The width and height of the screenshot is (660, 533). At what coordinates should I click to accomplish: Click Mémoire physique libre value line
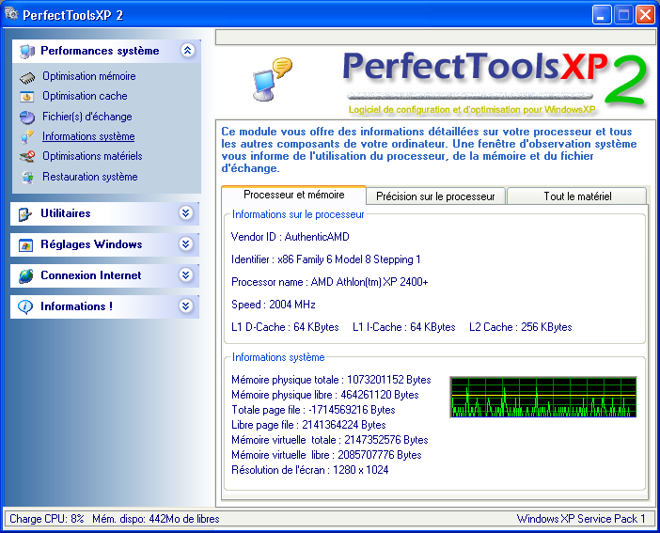pos(325,395)
